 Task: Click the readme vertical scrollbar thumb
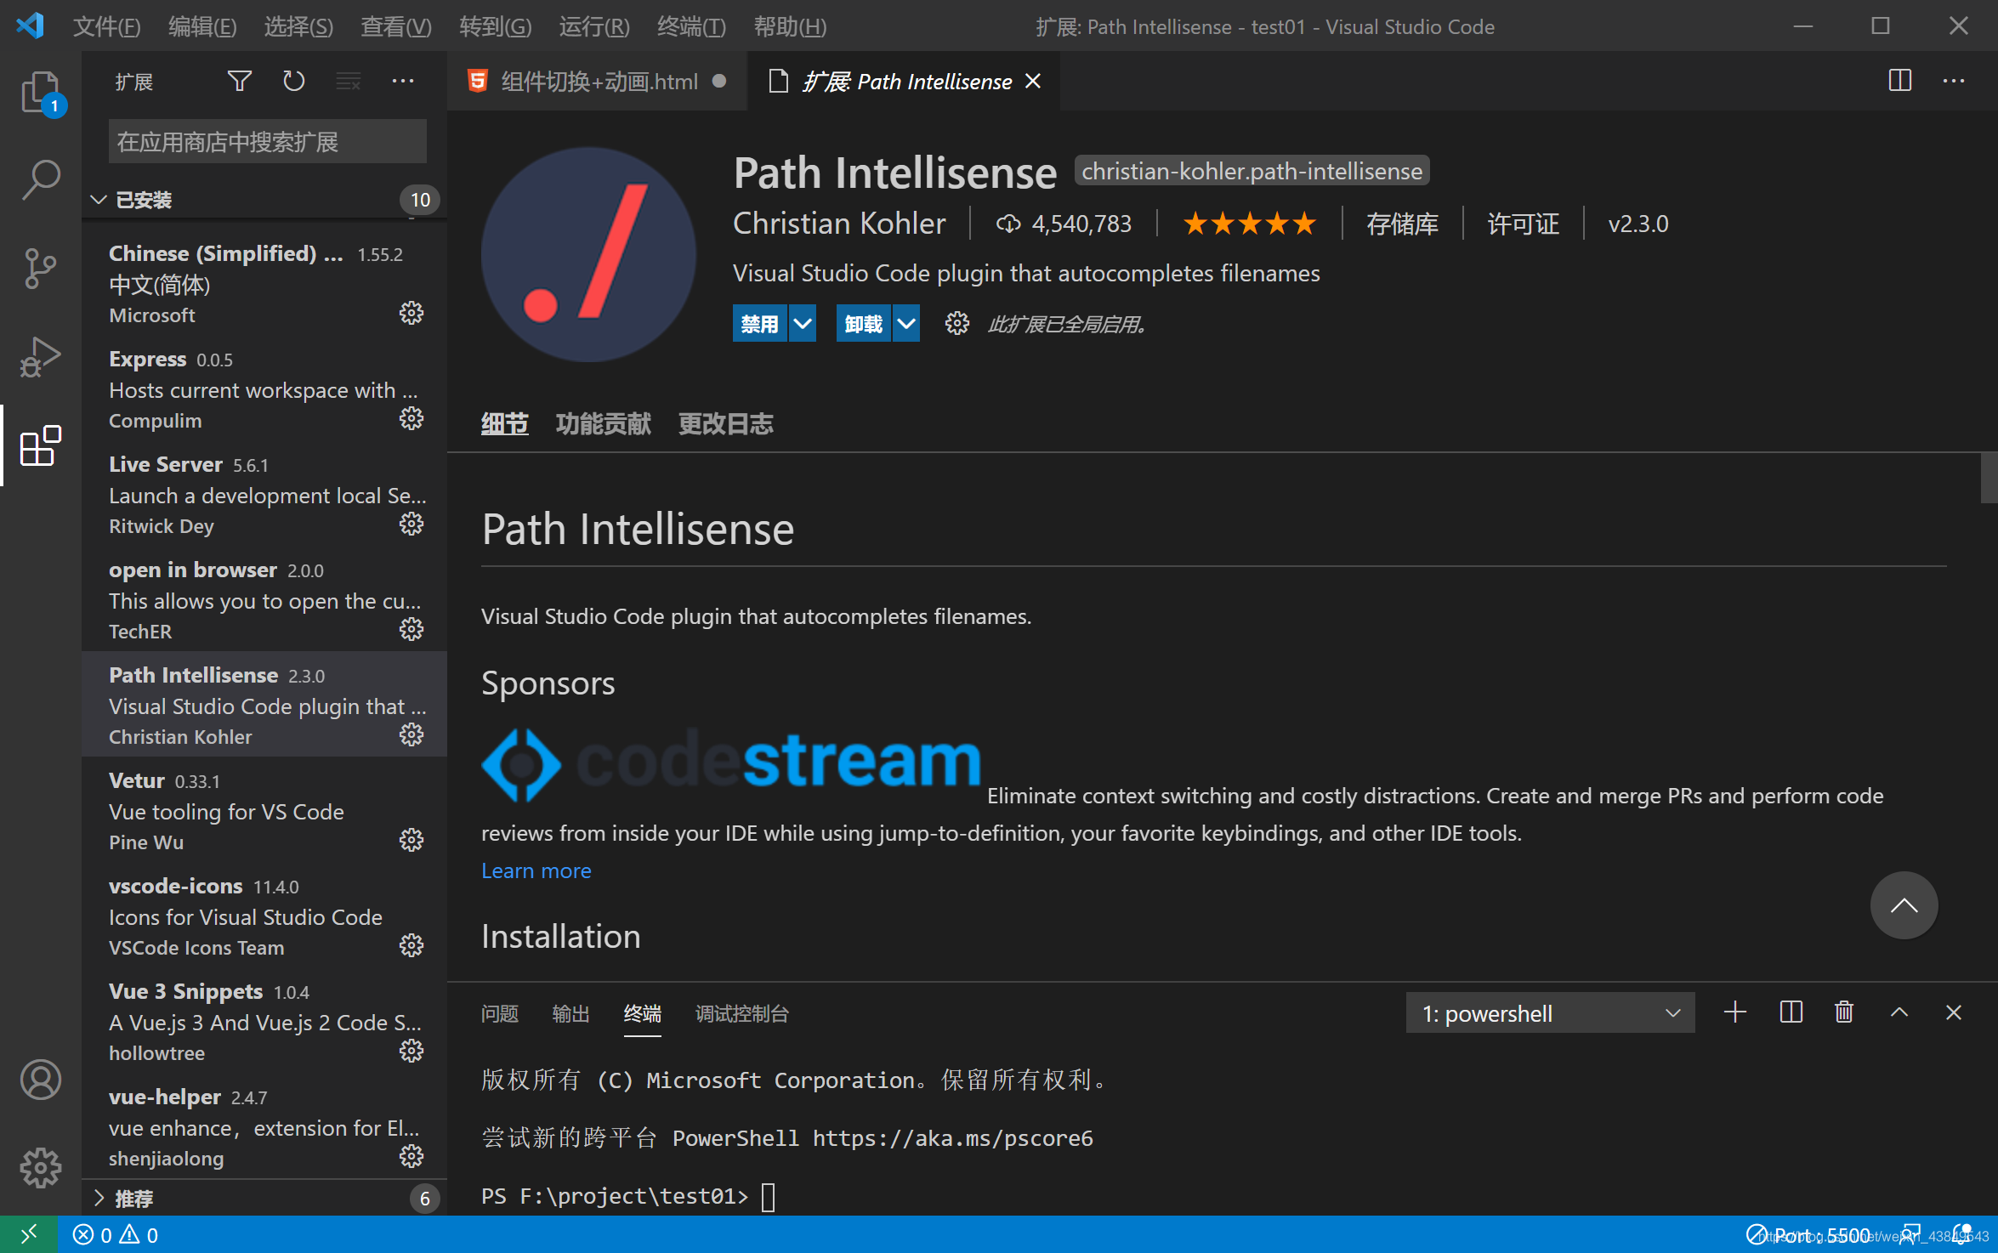pyautogui.click(x=1989, y=478)
